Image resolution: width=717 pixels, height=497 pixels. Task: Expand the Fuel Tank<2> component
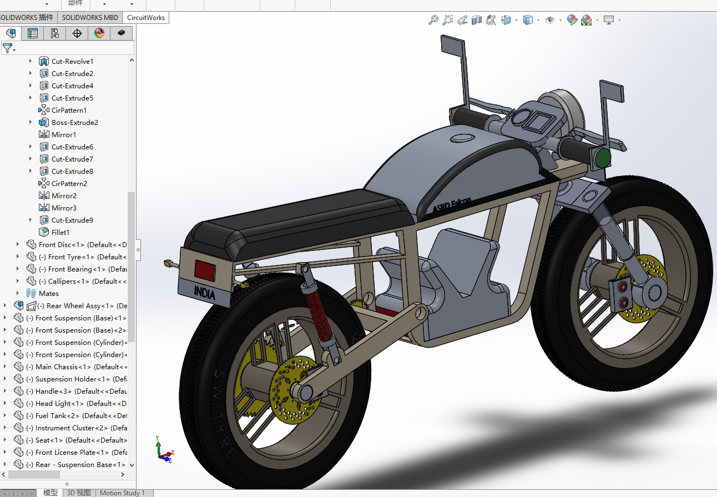pyautogui.click(x=6, y=415)
